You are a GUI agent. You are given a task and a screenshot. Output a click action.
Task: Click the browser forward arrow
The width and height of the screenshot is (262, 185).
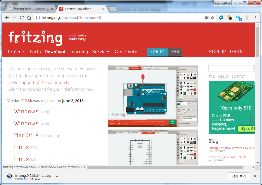click(14, 18)
